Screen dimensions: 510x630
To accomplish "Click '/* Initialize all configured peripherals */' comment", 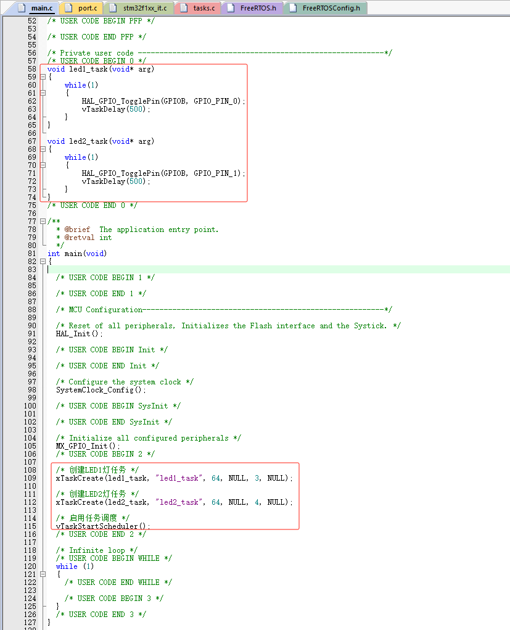I will point(149,438).
